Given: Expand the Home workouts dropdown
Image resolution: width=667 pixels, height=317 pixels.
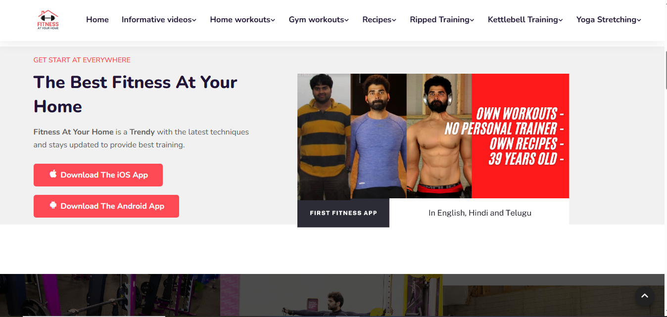Looking at the screenshot, I should coord(242,20).
